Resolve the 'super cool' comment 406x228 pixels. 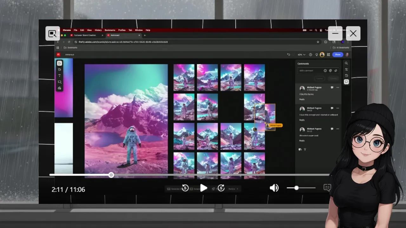click(x=332, y=129)
